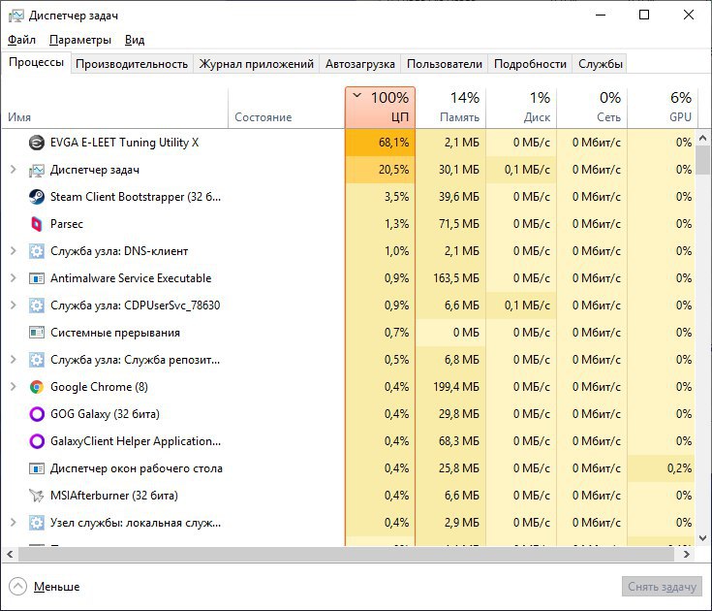Viewport: 712px width, 611px height.
Task: Click the GalaxyClient Helper Application icon
Action: click(37, 441)
